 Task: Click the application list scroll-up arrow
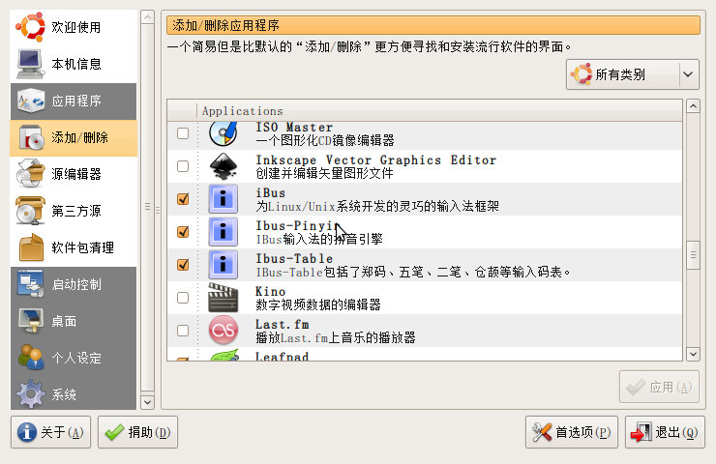[x=693, y=106]
